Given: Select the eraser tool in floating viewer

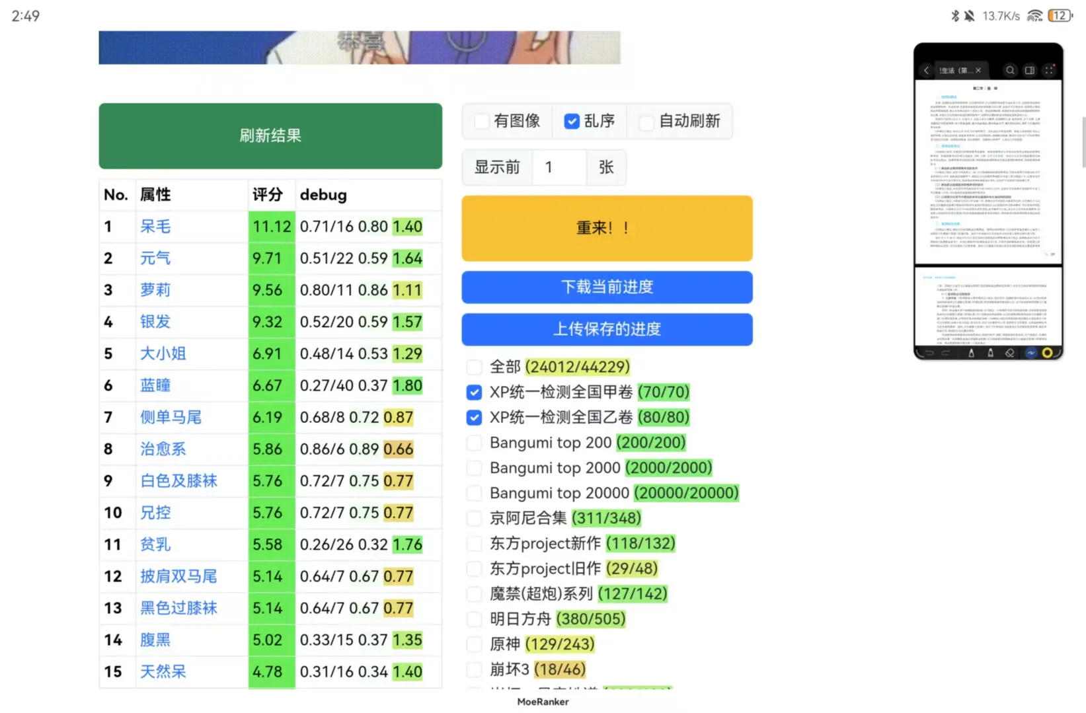Looking at the screenshot, I should click(x=1009, y=353).
